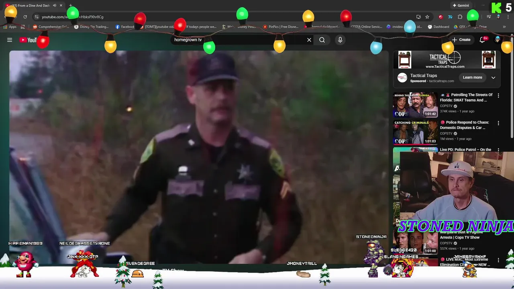
Task: Open more options for Patrolling The Streets video
Action: pos(498,96)
